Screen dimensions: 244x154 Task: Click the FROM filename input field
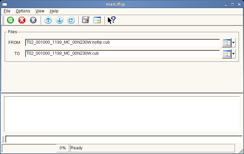point(122,43)
